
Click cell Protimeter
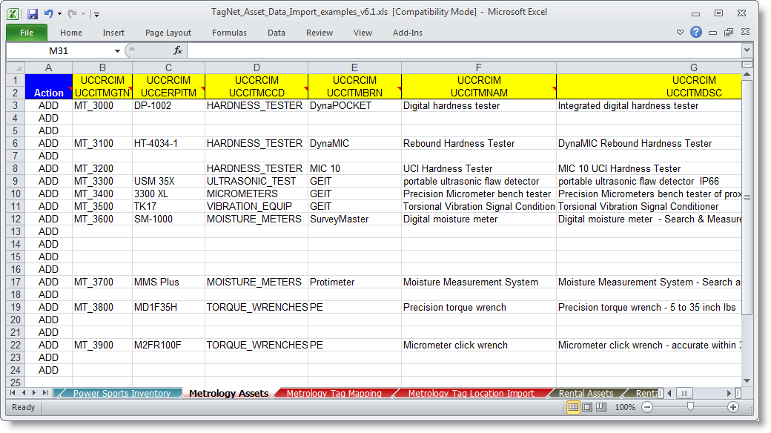click(x=354, y=282)
